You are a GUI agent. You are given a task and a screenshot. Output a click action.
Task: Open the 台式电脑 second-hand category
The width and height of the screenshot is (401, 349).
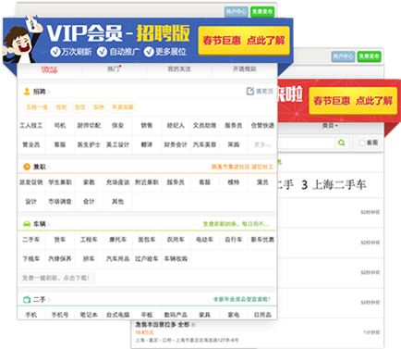(117, 315)
